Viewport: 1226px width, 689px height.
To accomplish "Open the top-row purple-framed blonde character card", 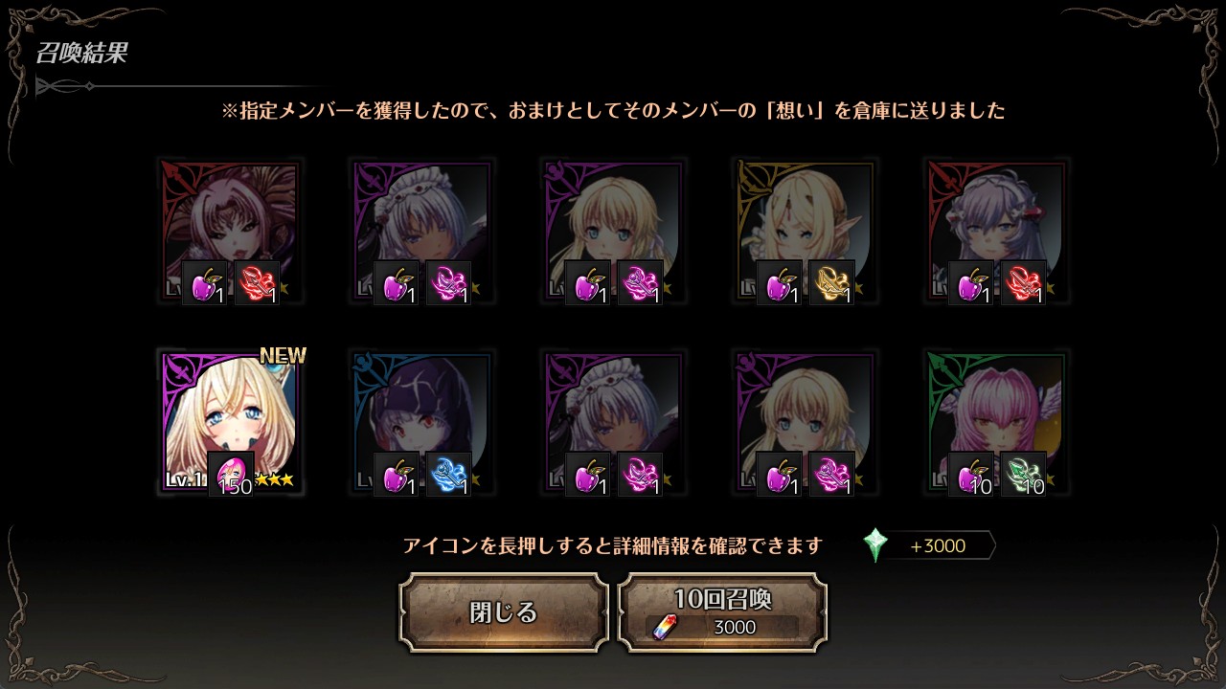I will (614, 231).
